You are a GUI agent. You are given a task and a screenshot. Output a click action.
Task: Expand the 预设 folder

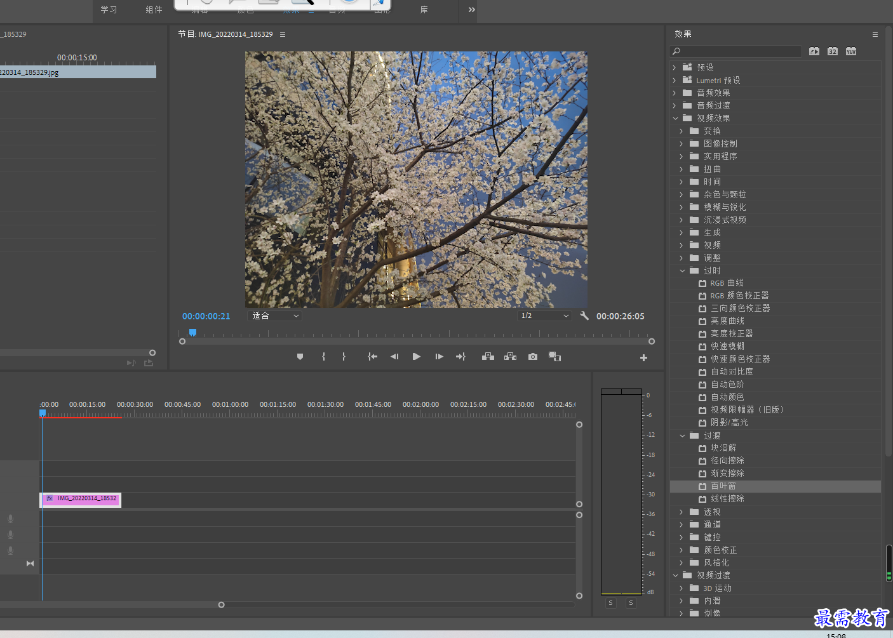click(x=675, y=67)
